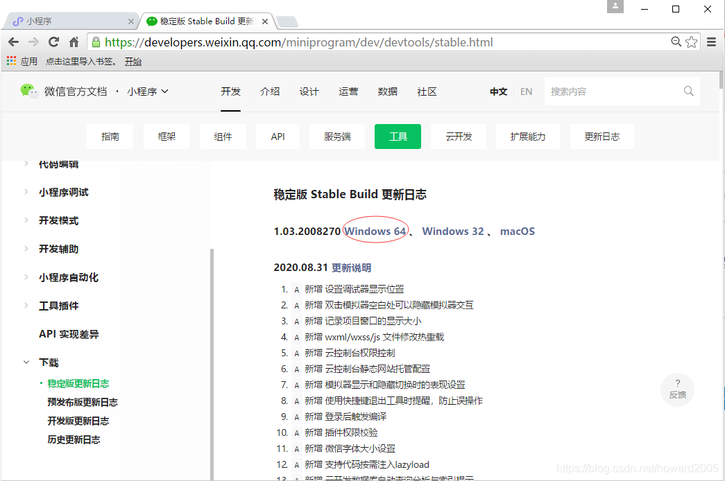Open the Chrome hamburger menu
725x481 pixels.
pyautogui.click(x=712, y=42)
